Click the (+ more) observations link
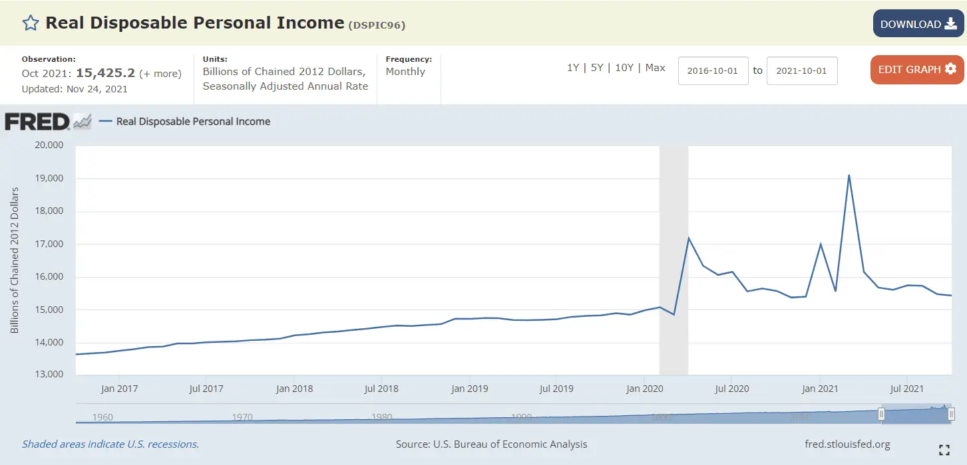967x465 pixels. click(x=160, y=74)
